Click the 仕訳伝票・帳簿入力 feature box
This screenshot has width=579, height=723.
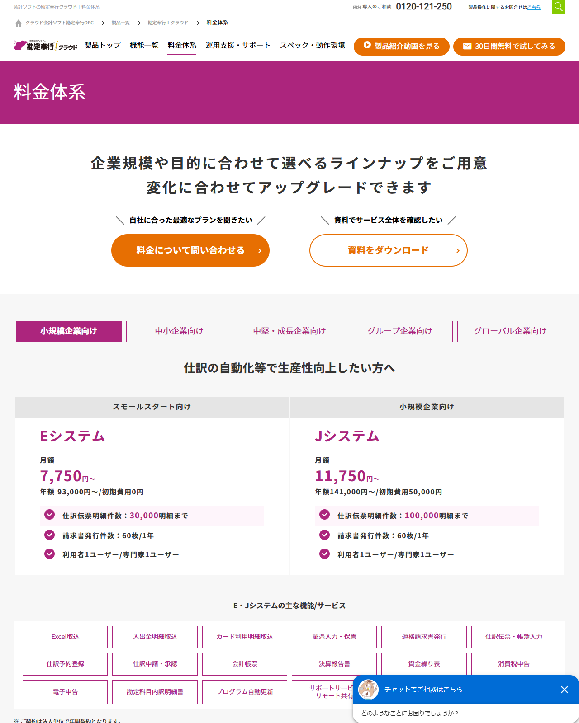[514, 637]
